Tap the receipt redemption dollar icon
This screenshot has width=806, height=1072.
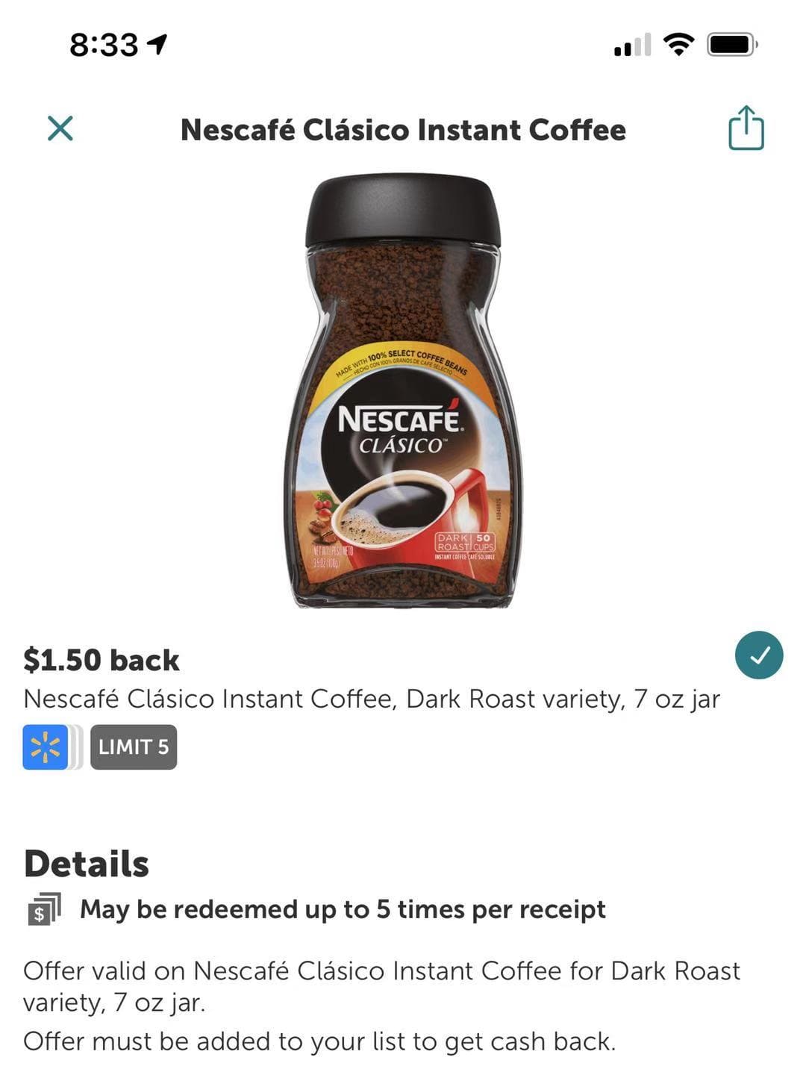click(44, 909)
